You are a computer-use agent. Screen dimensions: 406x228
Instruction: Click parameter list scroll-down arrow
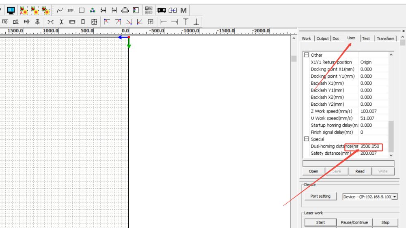(391, 156)
